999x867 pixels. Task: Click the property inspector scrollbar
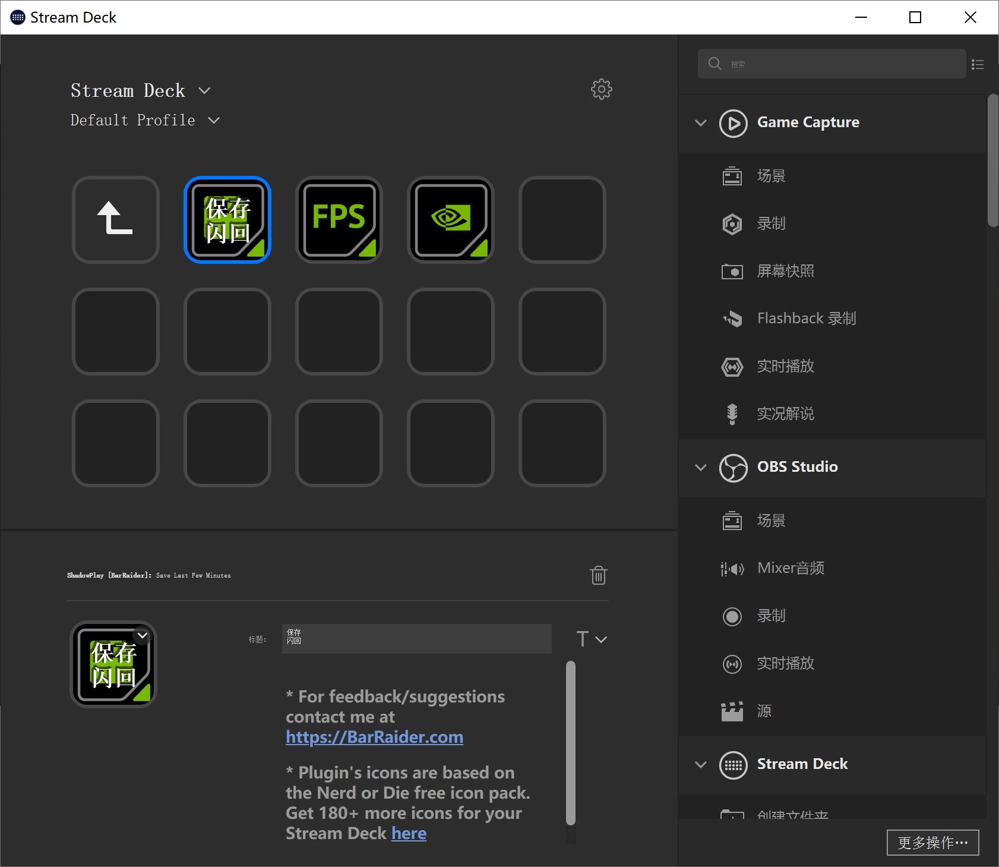(x=571, y=743)
